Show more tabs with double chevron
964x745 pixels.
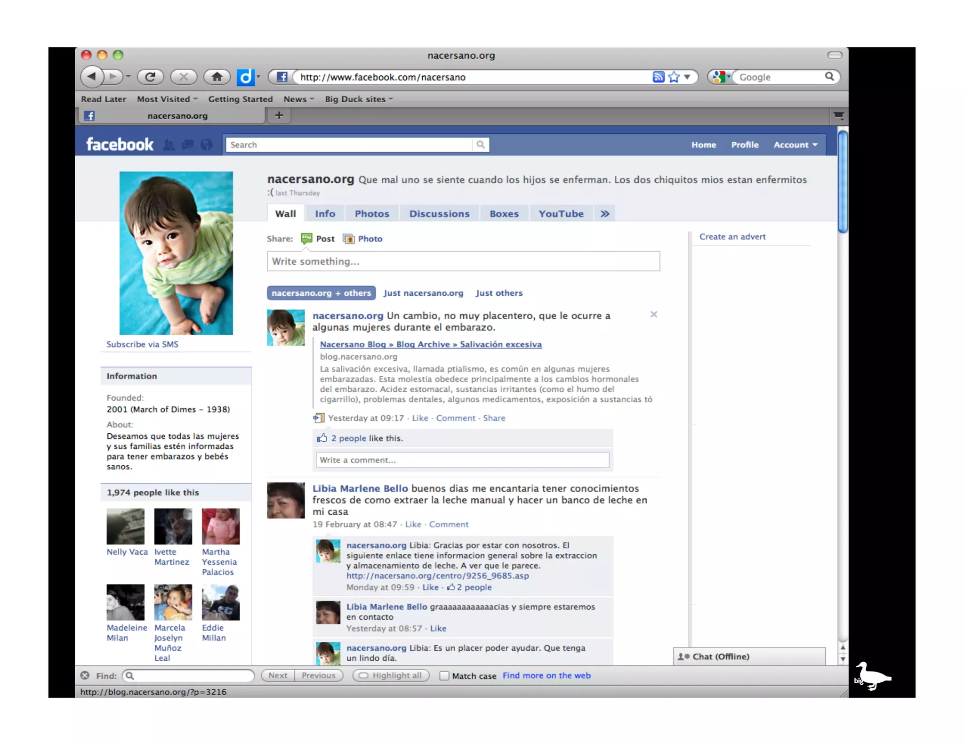pyautogui.click(x=604, y=214)
